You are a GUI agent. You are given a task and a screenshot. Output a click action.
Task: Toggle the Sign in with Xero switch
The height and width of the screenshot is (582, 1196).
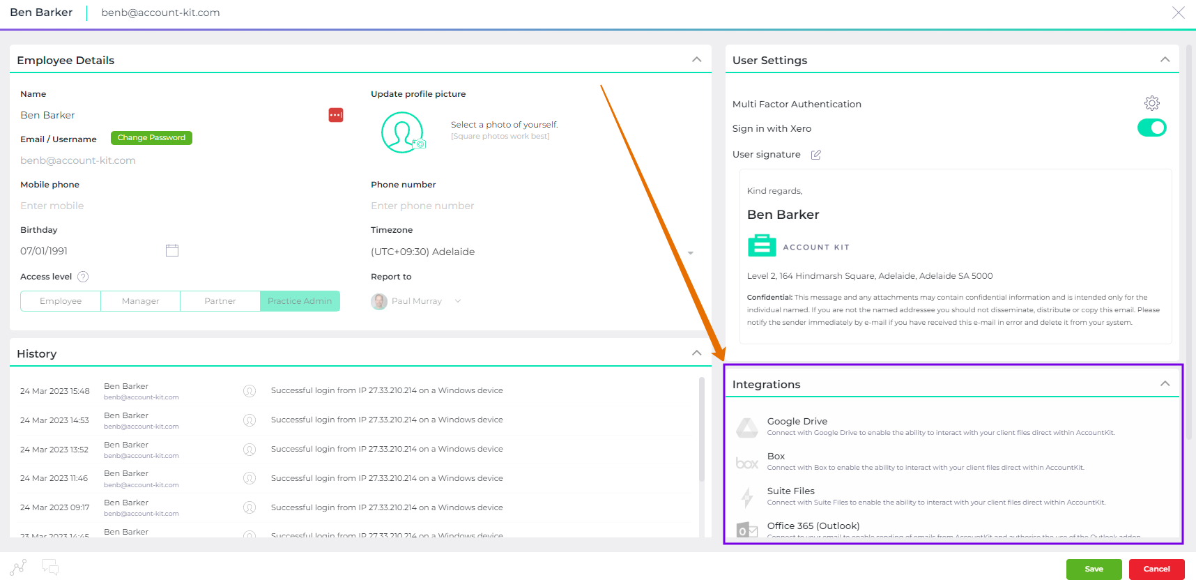[1152, 128]
